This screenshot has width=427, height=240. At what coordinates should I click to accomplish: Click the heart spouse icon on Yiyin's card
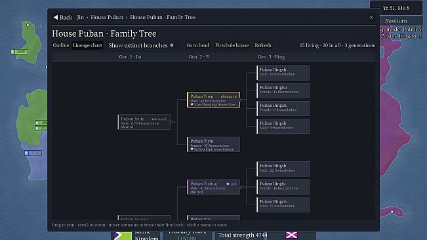[x=192, y=149]
